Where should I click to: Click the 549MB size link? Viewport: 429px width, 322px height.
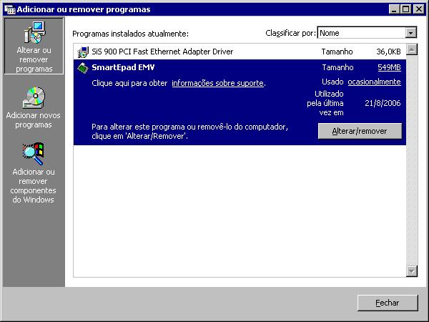[389, 67]
